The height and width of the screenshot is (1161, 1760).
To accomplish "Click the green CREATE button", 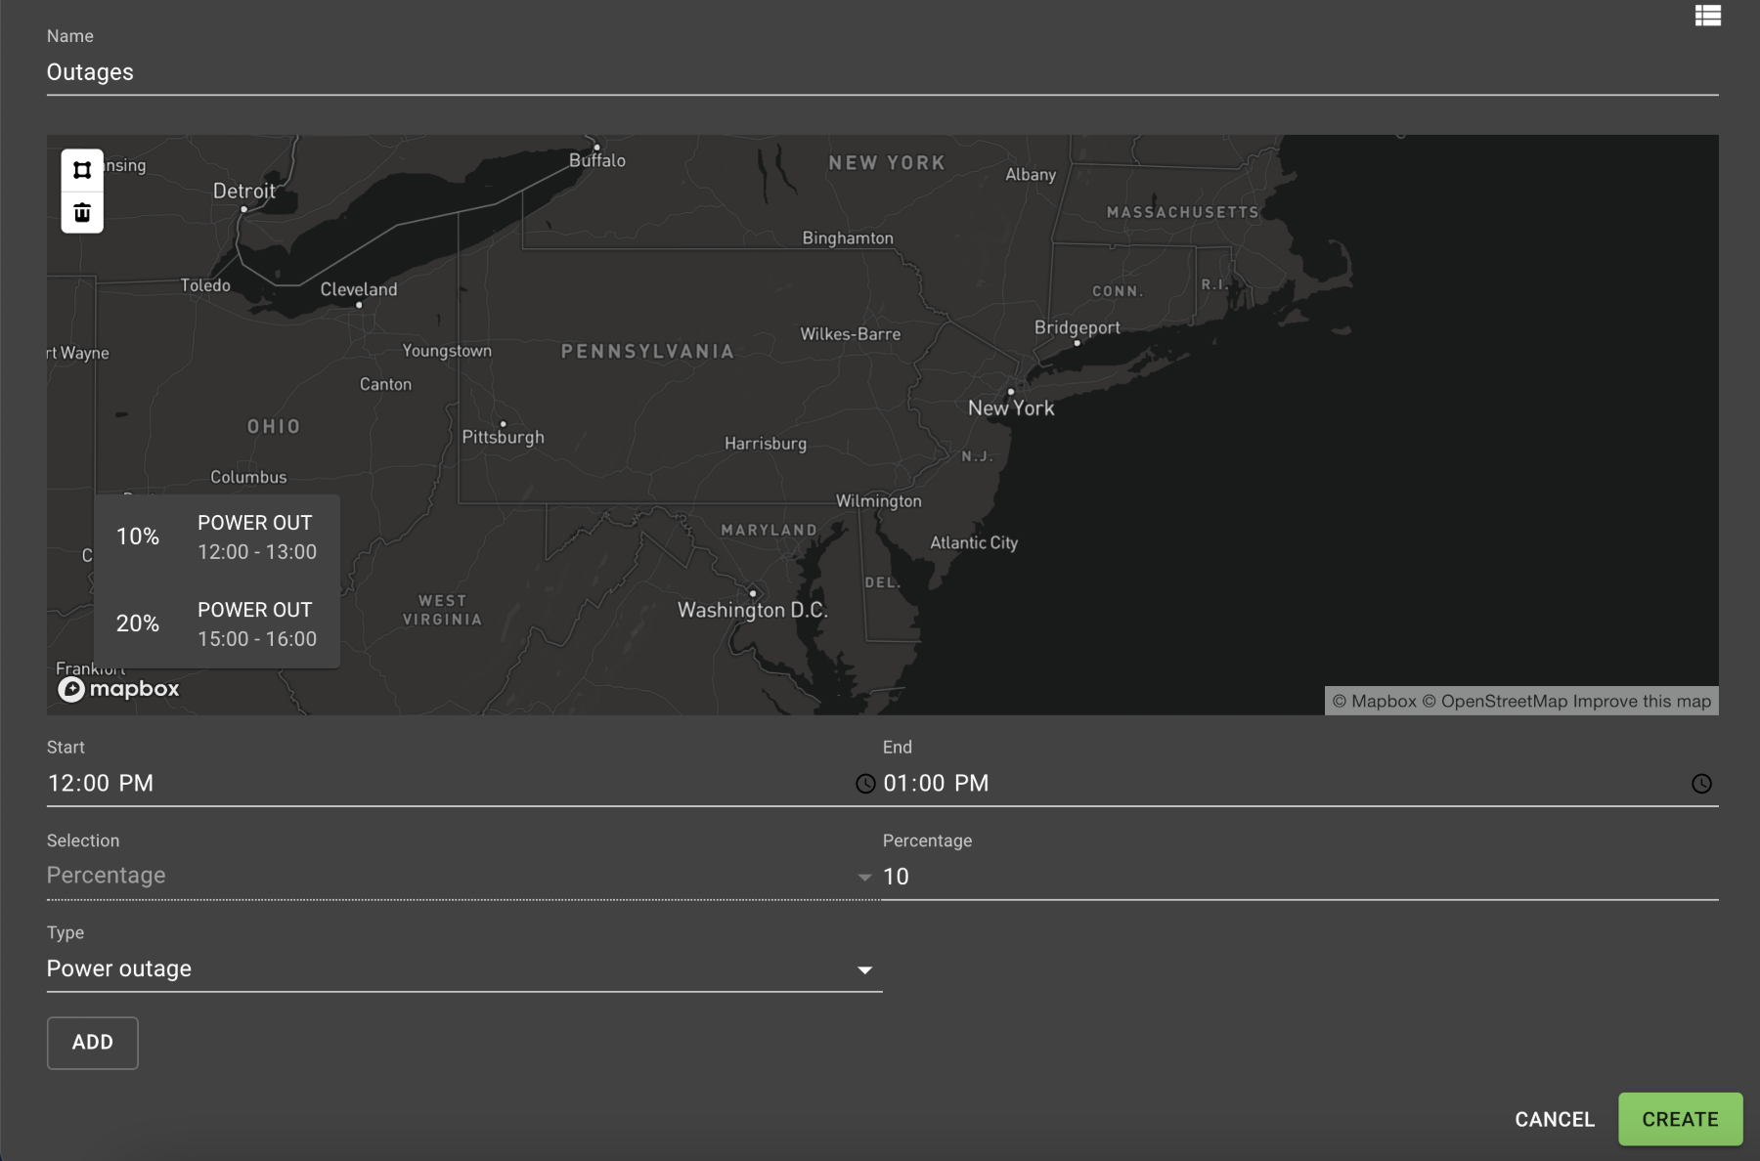I will (x=1680, y=1119).
